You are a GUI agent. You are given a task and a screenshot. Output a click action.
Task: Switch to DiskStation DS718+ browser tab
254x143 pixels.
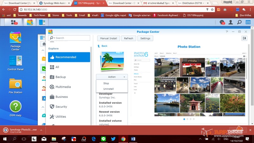[193, 3]
